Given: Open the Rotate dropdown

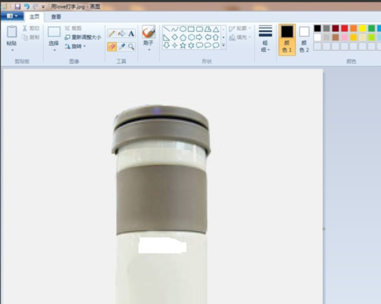Looking at the screenshot, I should click(76, 46).
